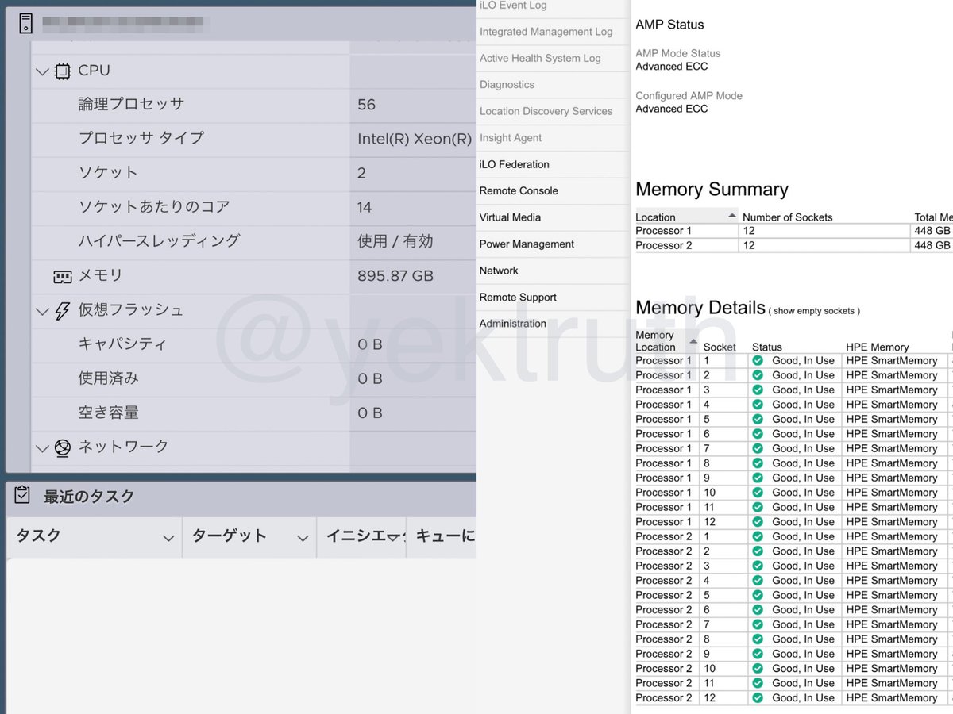Collapse the CPU section
Screen dimensions: 953x714
point(42,71)
